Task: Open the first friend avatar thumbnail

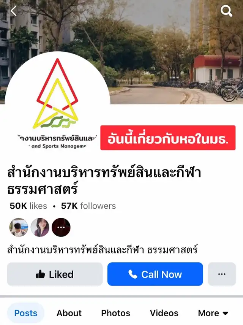Action: point(19,227)
